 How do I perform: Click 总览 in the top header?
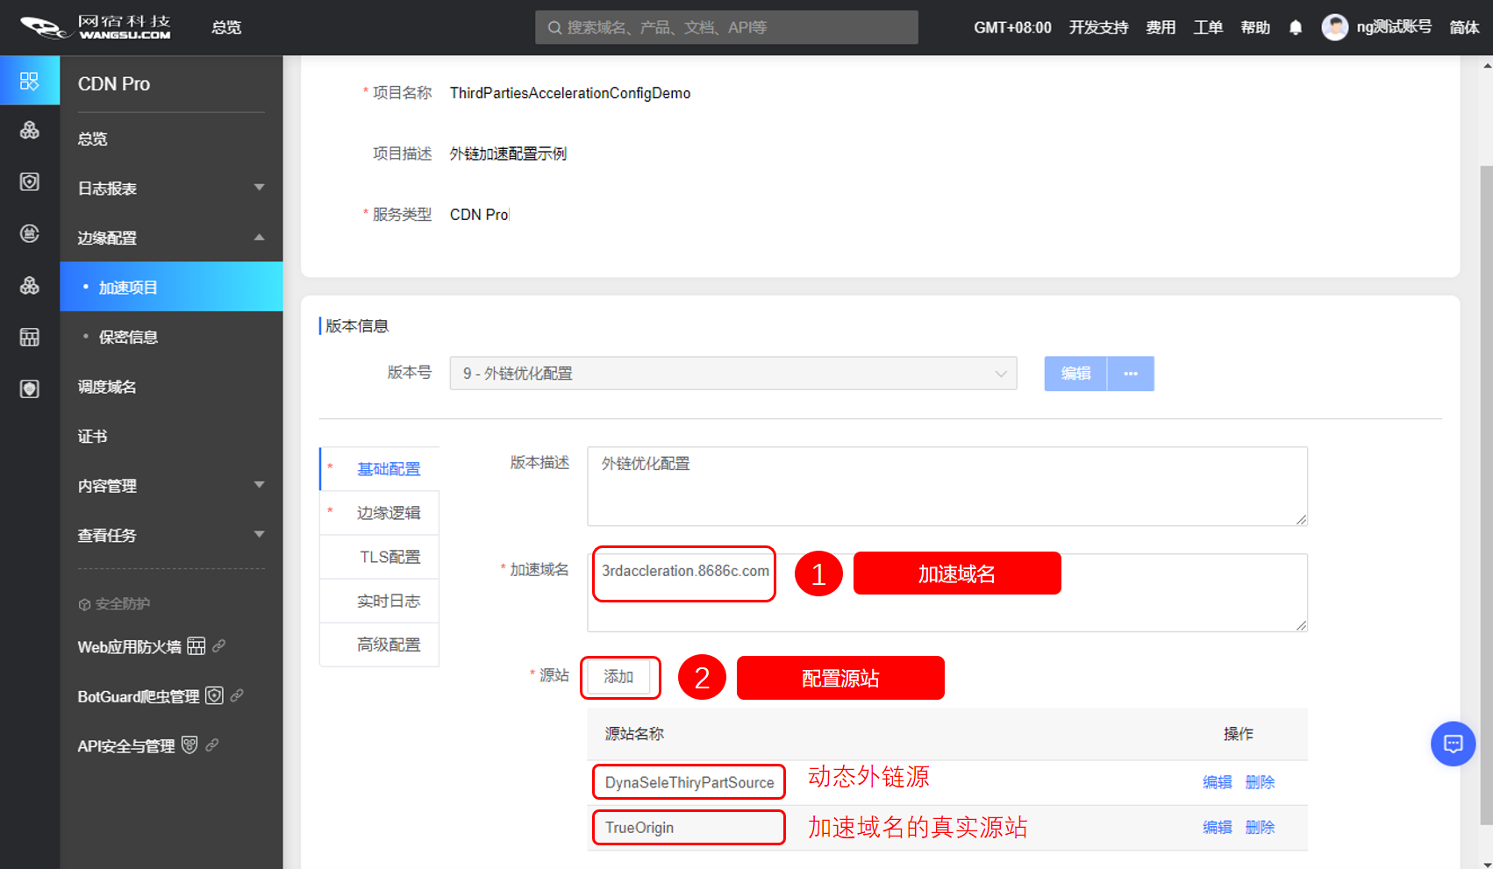click(226, 27)
